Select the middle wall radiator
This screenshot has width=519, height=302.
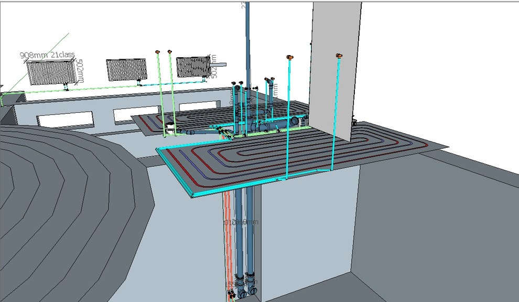point(126,70)
